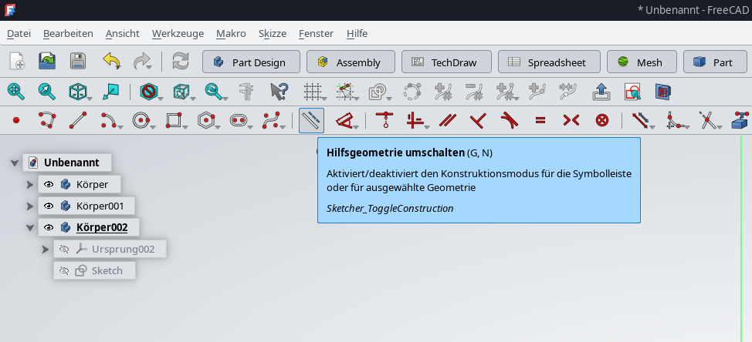752x342 pixels.
Task: Open the Skizze menu
Action: (x=272, y=33)
